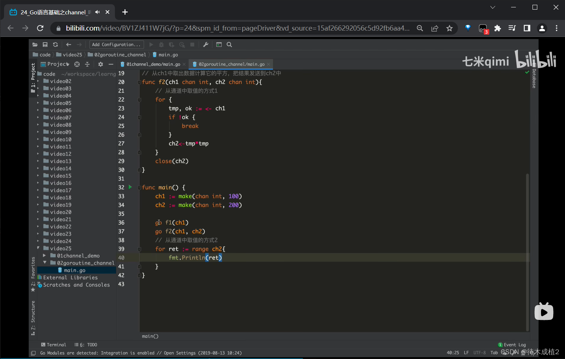565x359 pixels.
Task: Click the stop square icon in toolbar
Action: pyautogui.click(x=192, y=45)
